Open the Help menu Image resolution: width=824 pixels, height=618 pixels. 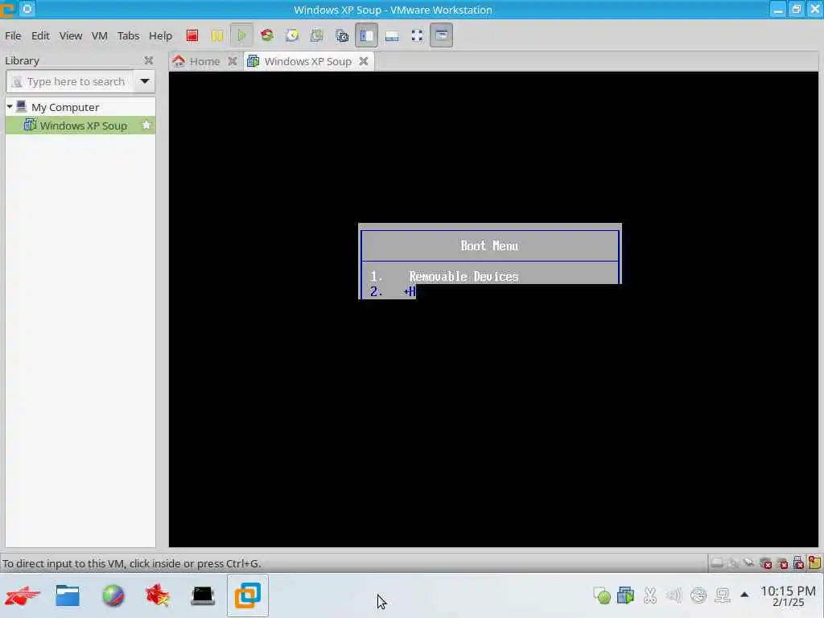click(160, 35)
